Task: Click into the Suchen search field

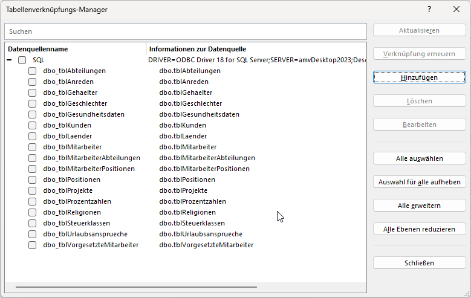Action: [x=185, y=31]
